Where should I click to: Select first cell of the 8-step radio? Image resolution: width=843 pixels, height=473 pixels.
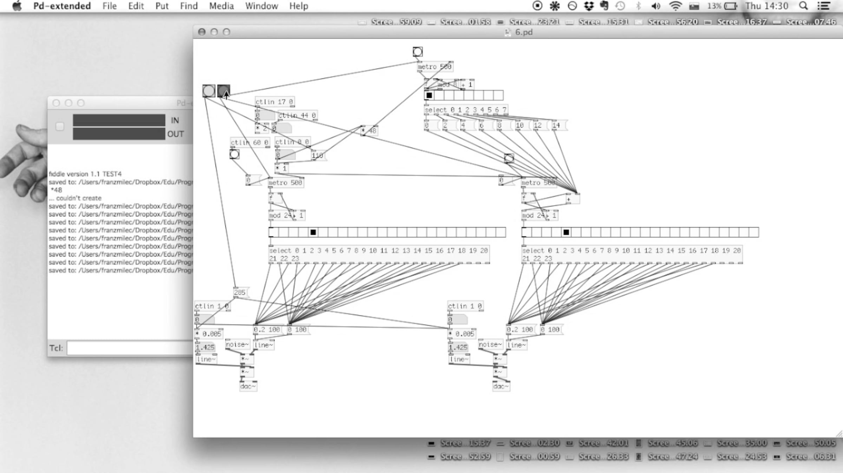point(429,95)
